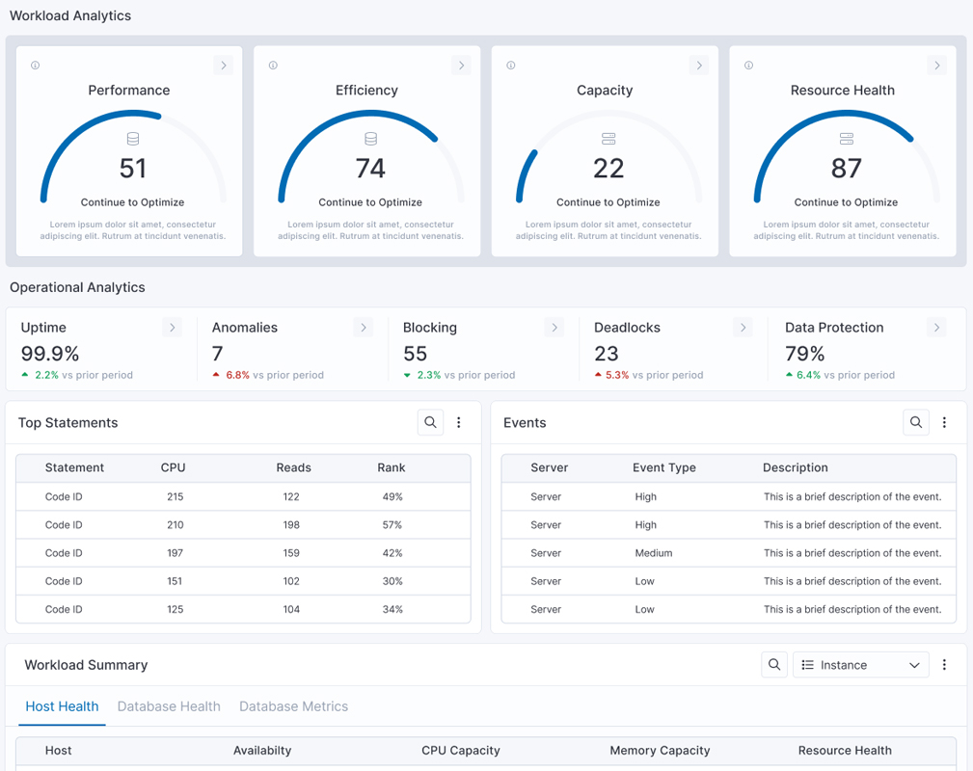Open Workload Summary three-dot options menu

point(944,665)
